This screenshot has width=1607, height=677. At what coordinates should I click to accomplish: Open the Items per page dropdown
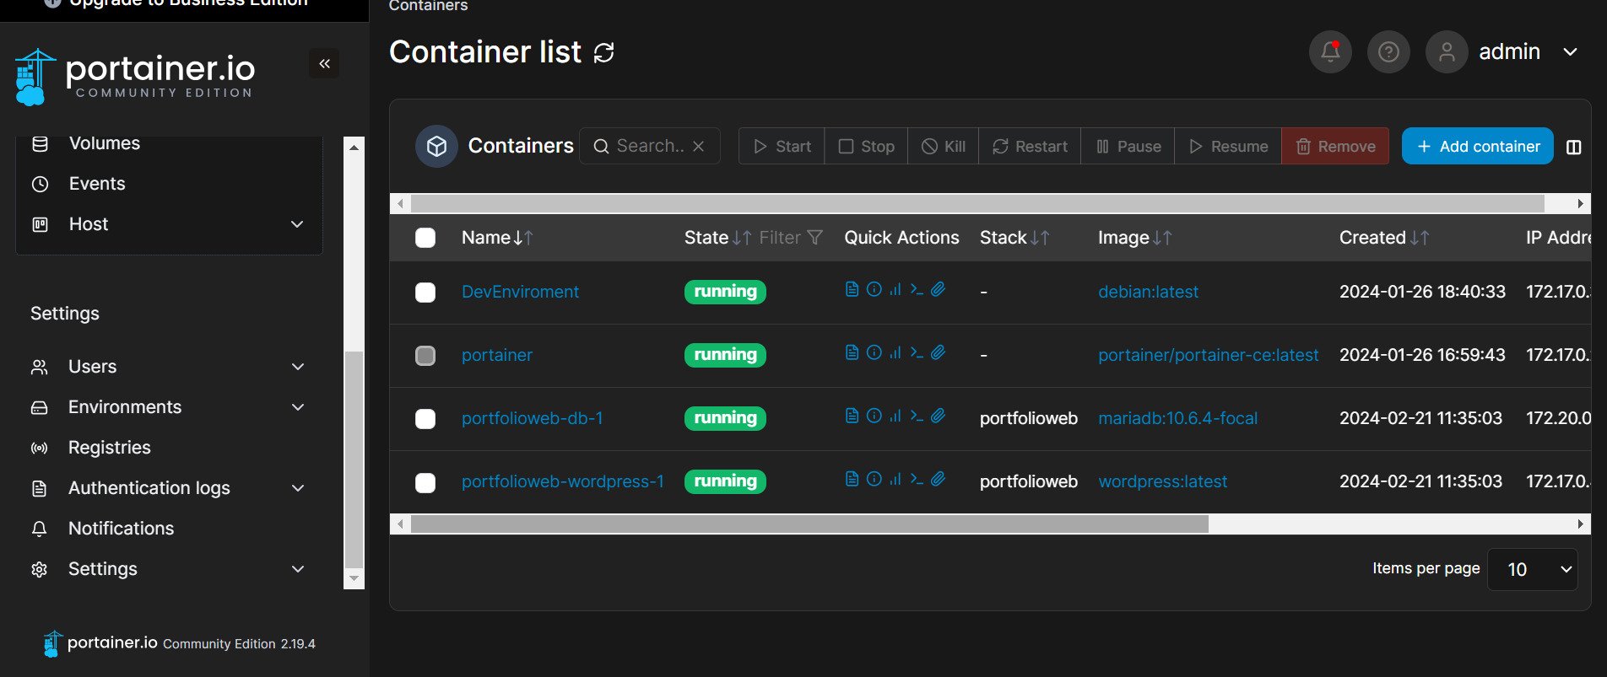tap(1532, 569)
